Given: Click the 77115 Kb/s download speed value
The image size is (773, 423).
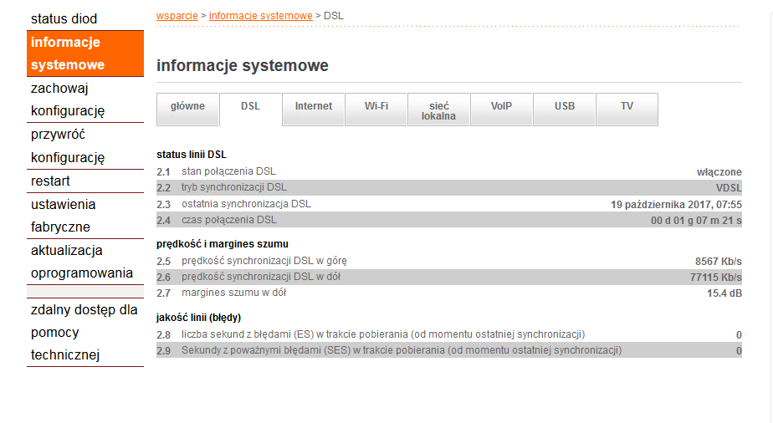Looking at the screenshot, I should 715,278.
